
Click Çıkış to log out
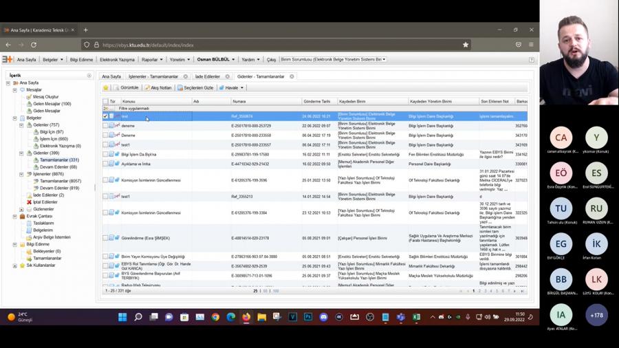pos(271,60)
